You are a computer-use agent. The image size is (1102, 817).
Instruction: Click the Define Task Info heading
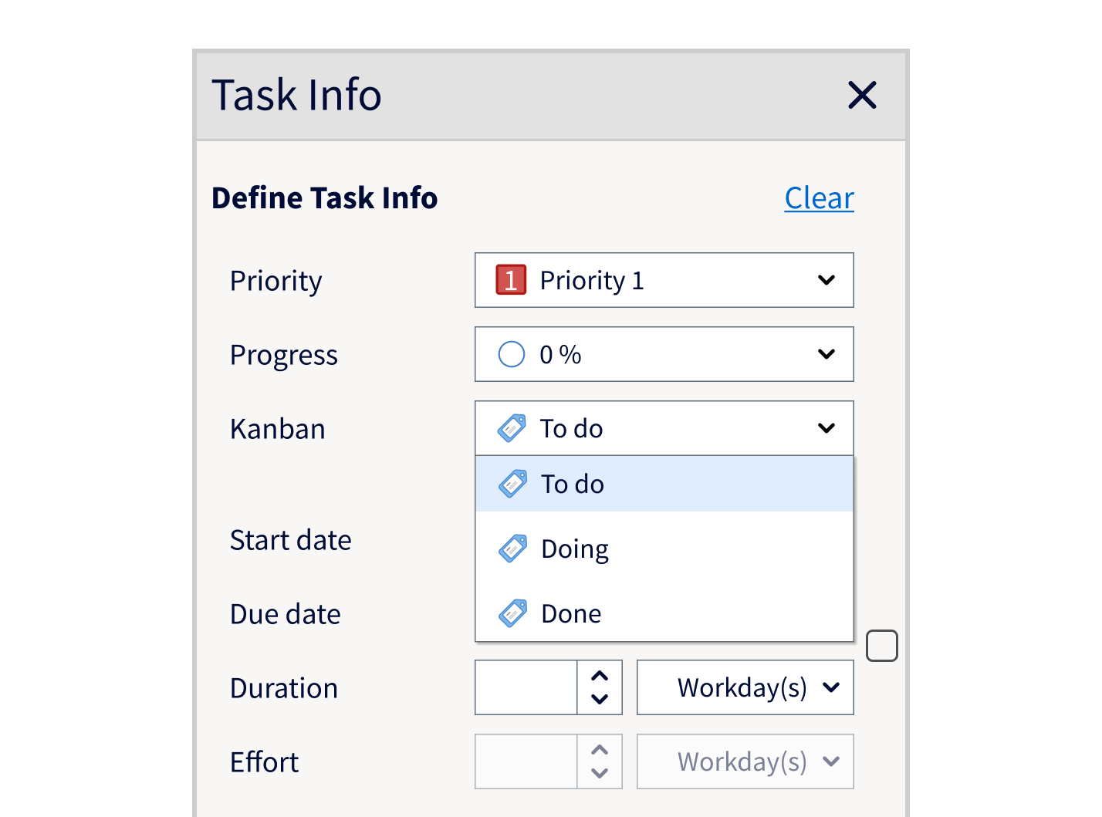click(324, 197)
